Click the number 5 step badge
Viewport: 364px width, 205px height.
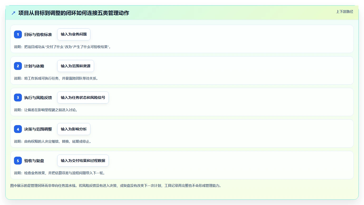[x=18, y=161]
